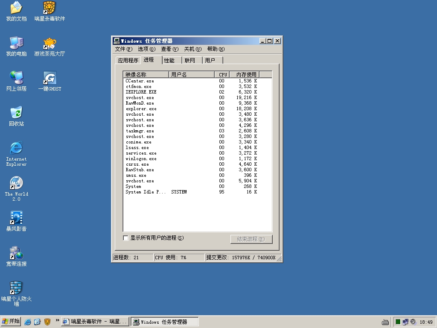Screen dimensions: 437x328
Task: Select the System Idle P... process row
Action: click(198, 192)
